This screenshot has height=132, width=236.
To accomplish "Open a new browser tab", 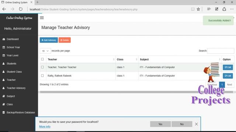I will (38, 2).
